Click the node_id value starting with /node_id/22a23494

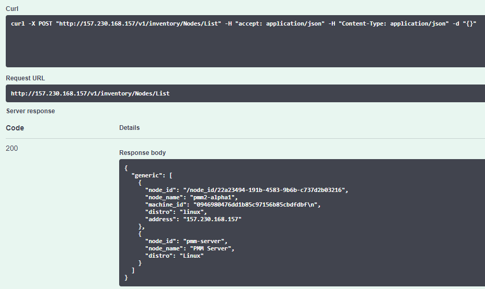click(x=265, y=190)
